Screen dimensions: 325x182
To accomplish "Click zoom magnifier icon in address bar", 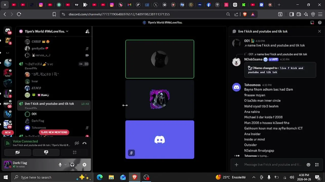I will pyautogui.click(x=228, y=14).
